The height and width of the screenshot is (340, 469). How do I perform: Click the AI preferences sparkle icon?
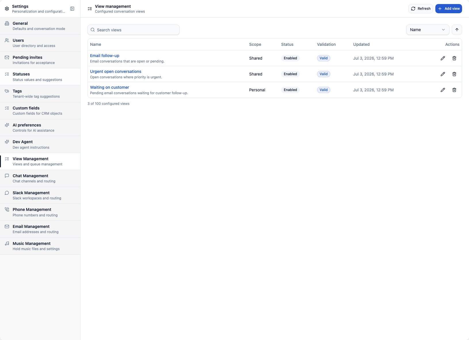pos(7,125)
